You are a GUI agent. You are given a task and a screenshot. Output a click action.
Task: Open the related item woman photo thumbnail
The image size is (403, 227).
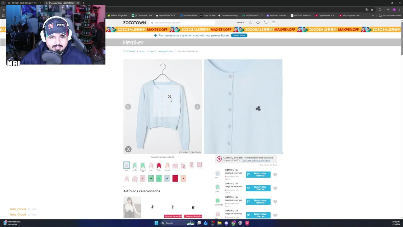pyautogui.click(x=132, y=207)
